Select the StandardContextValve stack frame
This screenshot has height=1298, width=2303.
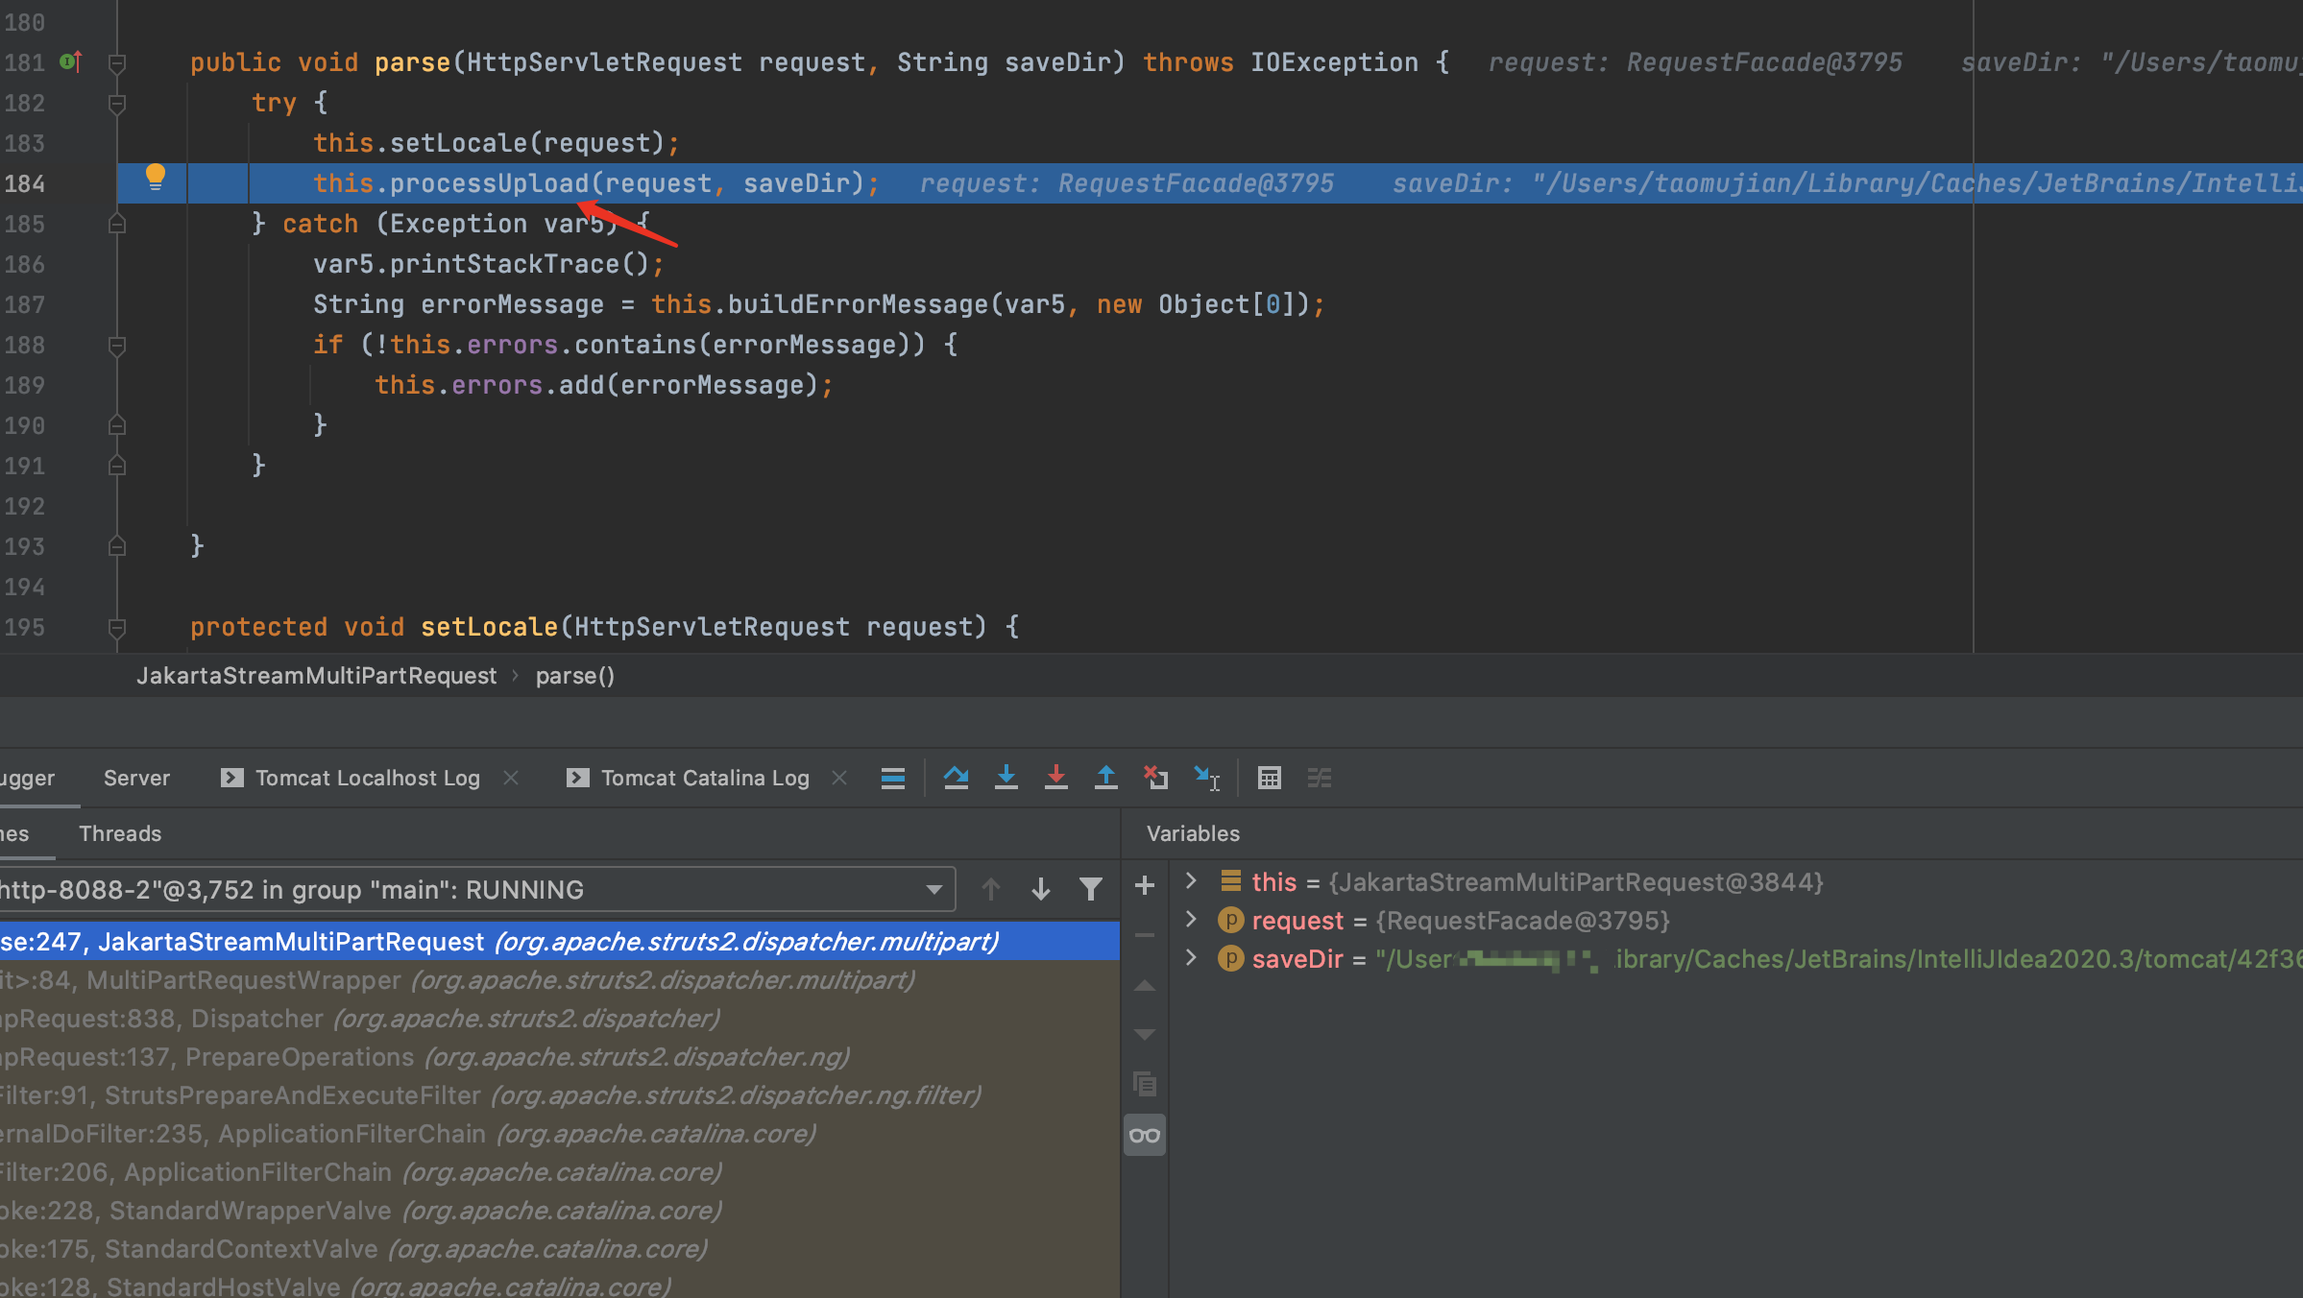coord(559,1248)
